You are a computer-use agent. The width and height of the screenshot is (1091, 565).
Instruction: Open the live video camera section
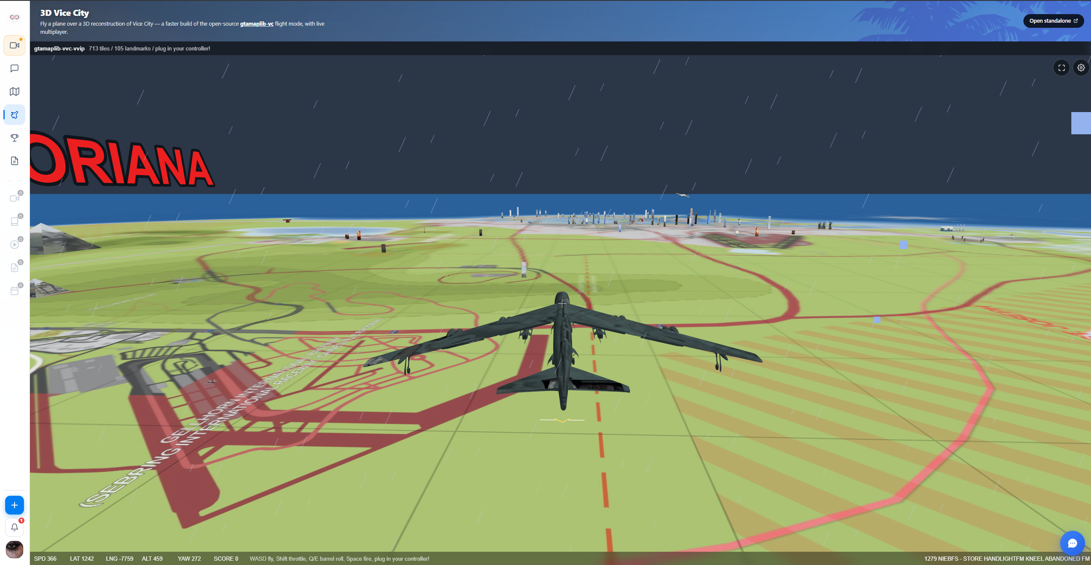click(15, 45)
